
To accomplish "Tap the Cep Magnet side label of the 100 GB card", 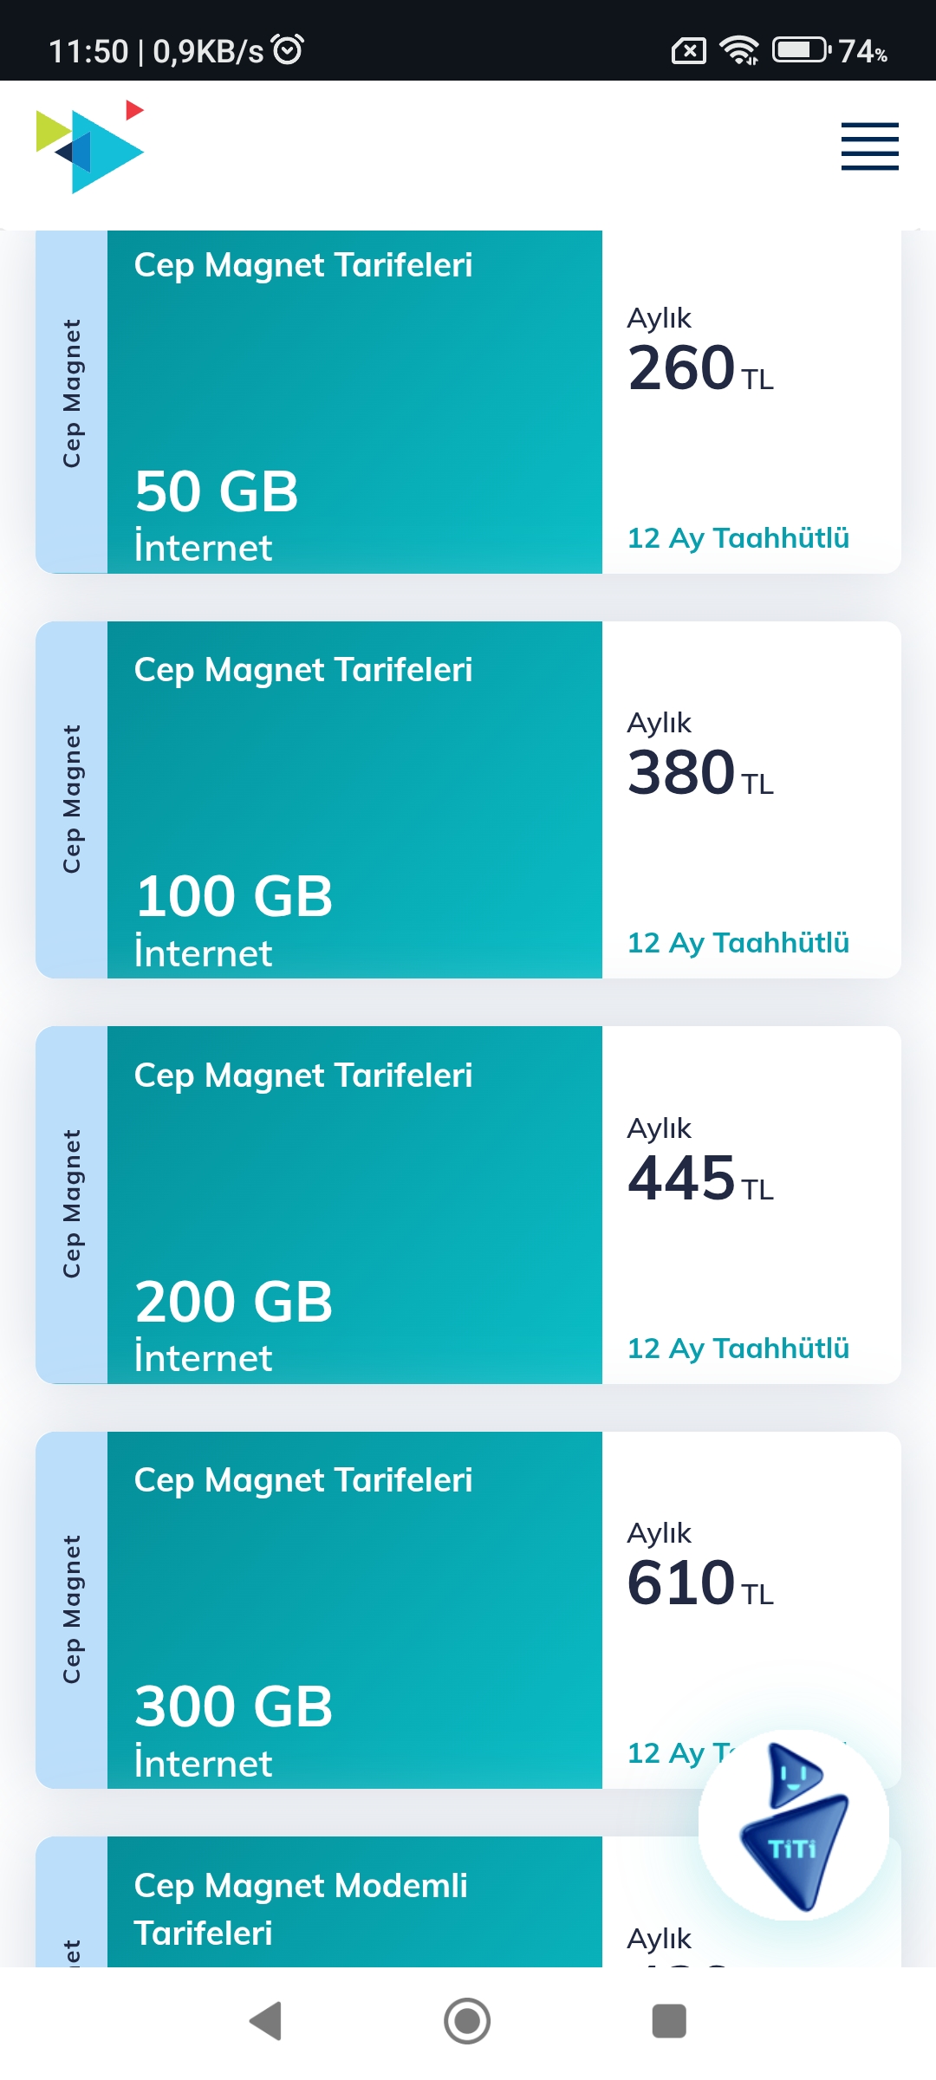I will (72, 799).
